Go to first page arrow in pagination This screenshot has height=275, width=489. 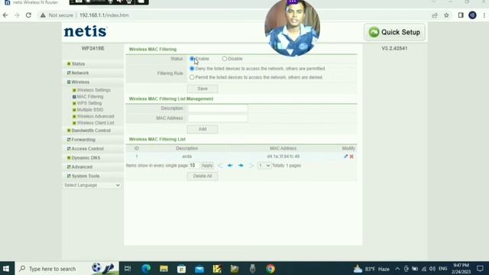tap(220, 166)
